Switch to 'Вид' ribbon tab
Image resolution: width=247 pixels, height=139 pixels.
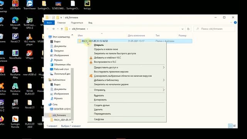pos(90,23)
